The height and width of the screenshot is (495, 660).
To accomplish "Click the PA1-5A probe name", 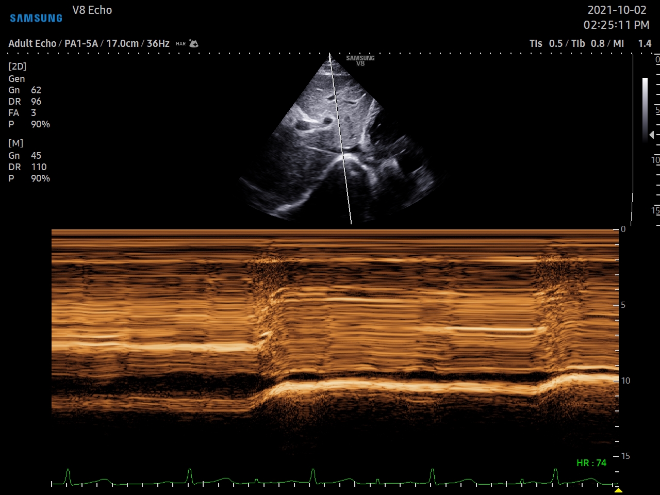I will coord(81,44).
